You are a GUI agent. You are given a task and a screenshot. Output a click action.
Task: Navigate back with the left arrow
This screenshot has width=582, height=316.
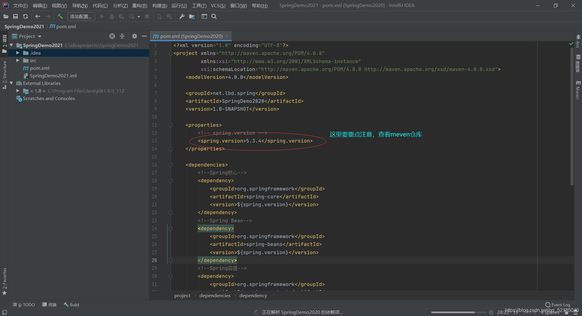[x=38, y=16]
